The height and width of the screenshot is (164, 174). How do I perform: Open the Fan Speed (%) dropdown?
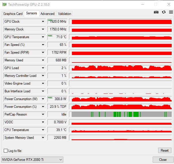click(x=43, y=45)
